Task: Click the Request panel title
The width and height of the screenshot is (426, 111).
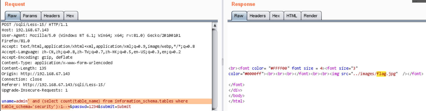Action: (x=15, y=4)
